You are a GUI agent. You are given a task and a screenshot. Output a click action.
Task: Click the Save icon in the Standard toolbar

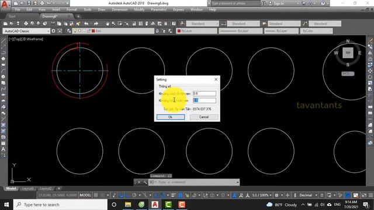pos(18,23)
